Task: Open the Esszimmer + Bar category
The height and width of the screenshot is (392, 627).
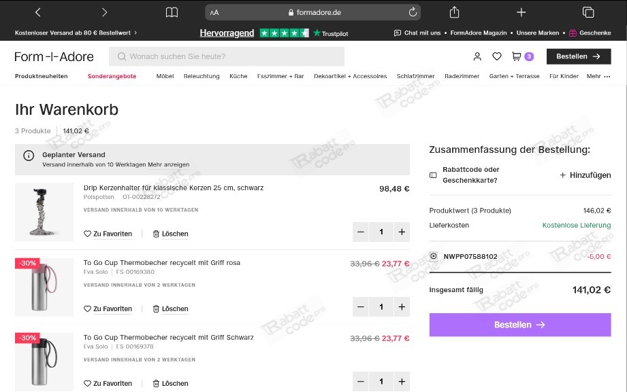Action: coord(280,76)
